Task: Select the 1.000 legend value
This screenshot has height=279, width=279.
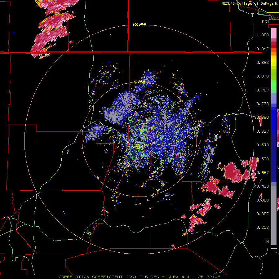Action: [x=263, y=35]
